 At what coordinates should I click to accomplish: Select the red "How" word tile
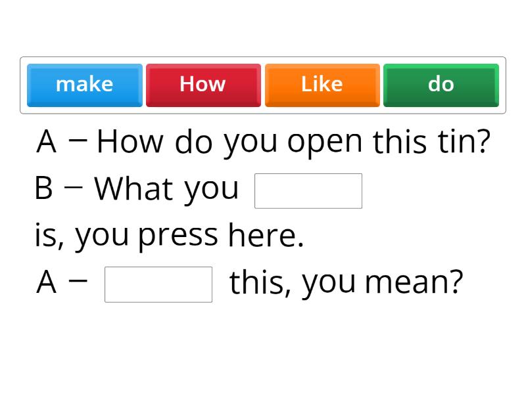203,84
